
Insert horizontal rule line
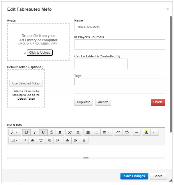[136, 132]
